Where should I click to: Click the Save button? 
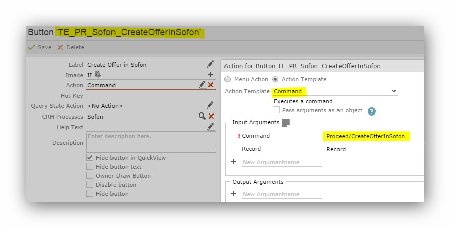(40, 47)
